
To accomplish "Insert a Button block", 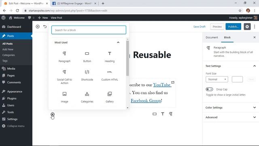I will click(x=87, y=57).
